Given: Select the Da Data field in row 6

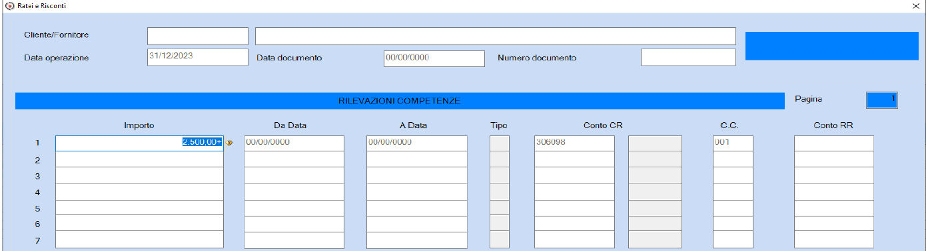Looking at the screenshot, I should 294,223.
